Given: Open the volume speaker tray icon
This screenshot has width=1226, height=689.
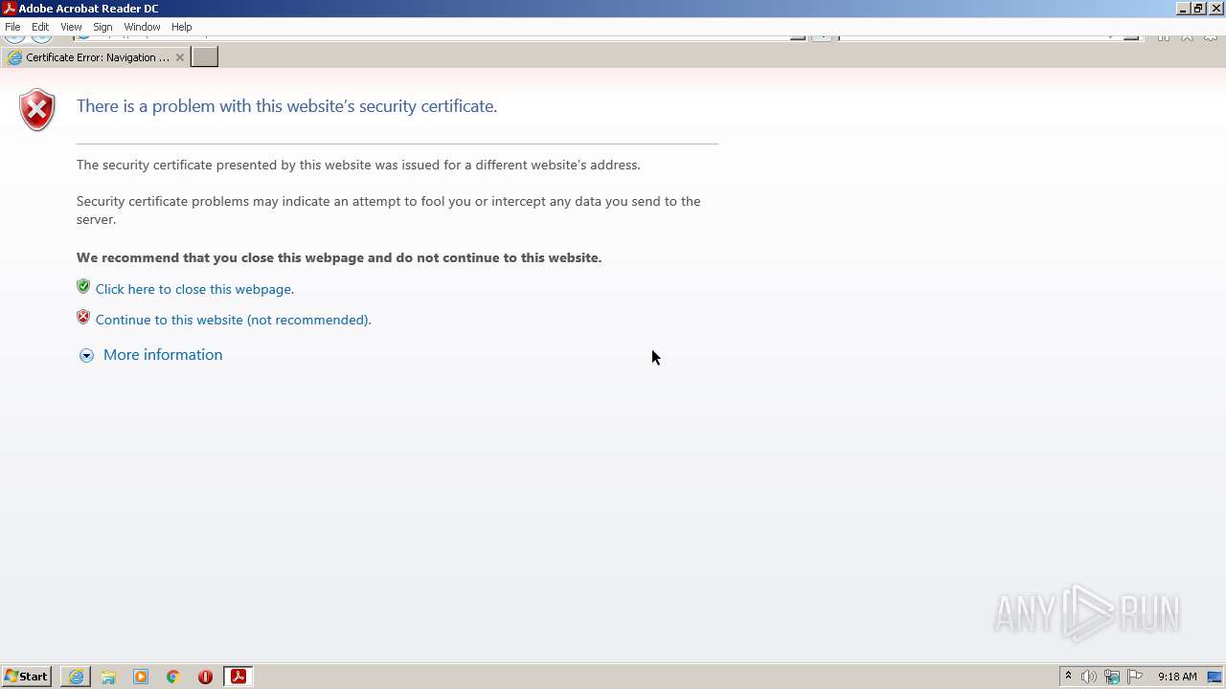Looking at the screenshot, I should 1089,677.
